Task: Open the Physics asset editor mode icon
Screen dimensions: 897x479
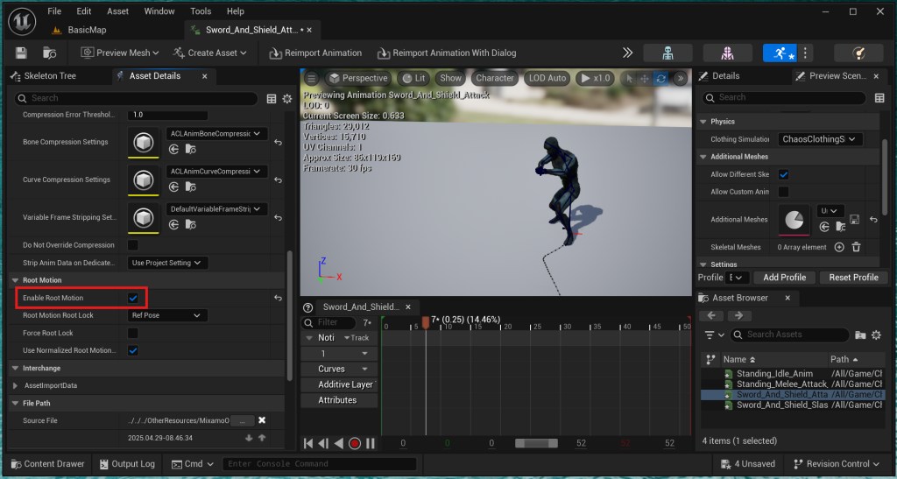Action: pyautogui.click(x=858, y=53)
